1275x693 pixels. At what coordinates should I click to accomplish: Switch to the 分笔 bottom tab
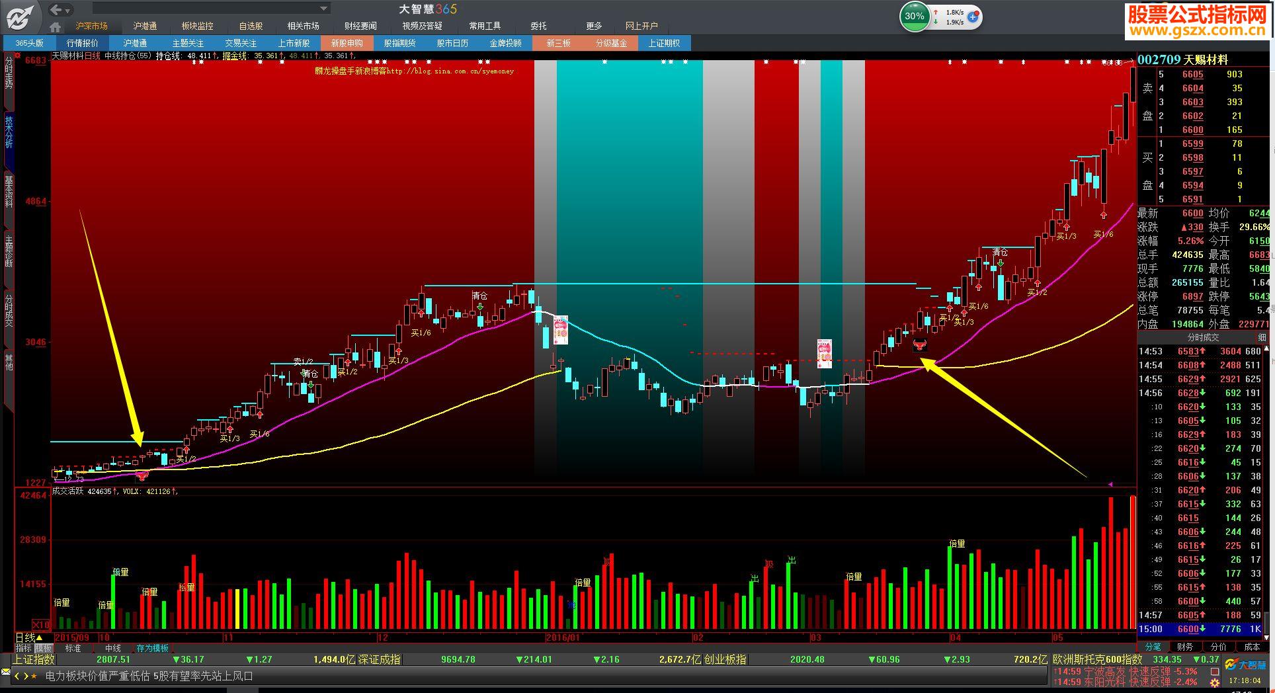tap(1153, 647)
